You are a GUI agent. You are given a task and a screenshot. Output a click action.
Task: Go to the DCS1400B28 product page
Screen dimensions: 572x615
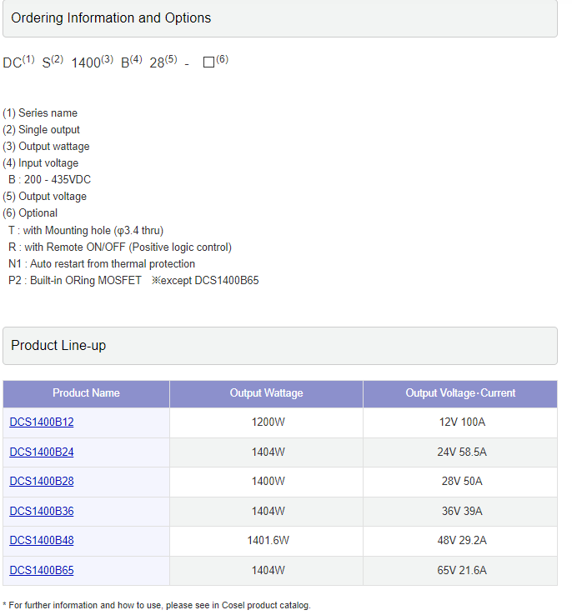[42, 482]
